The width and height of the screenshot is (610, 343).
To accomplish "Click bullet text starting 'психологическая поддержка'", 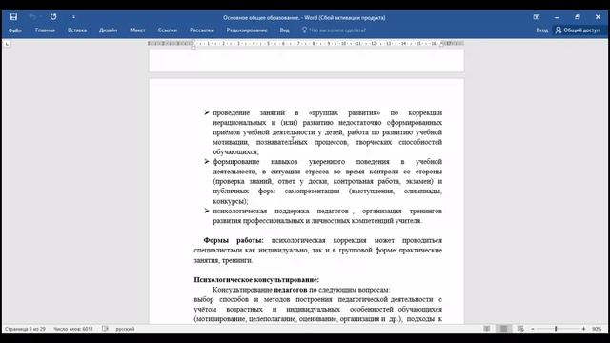I will point(328,216).
